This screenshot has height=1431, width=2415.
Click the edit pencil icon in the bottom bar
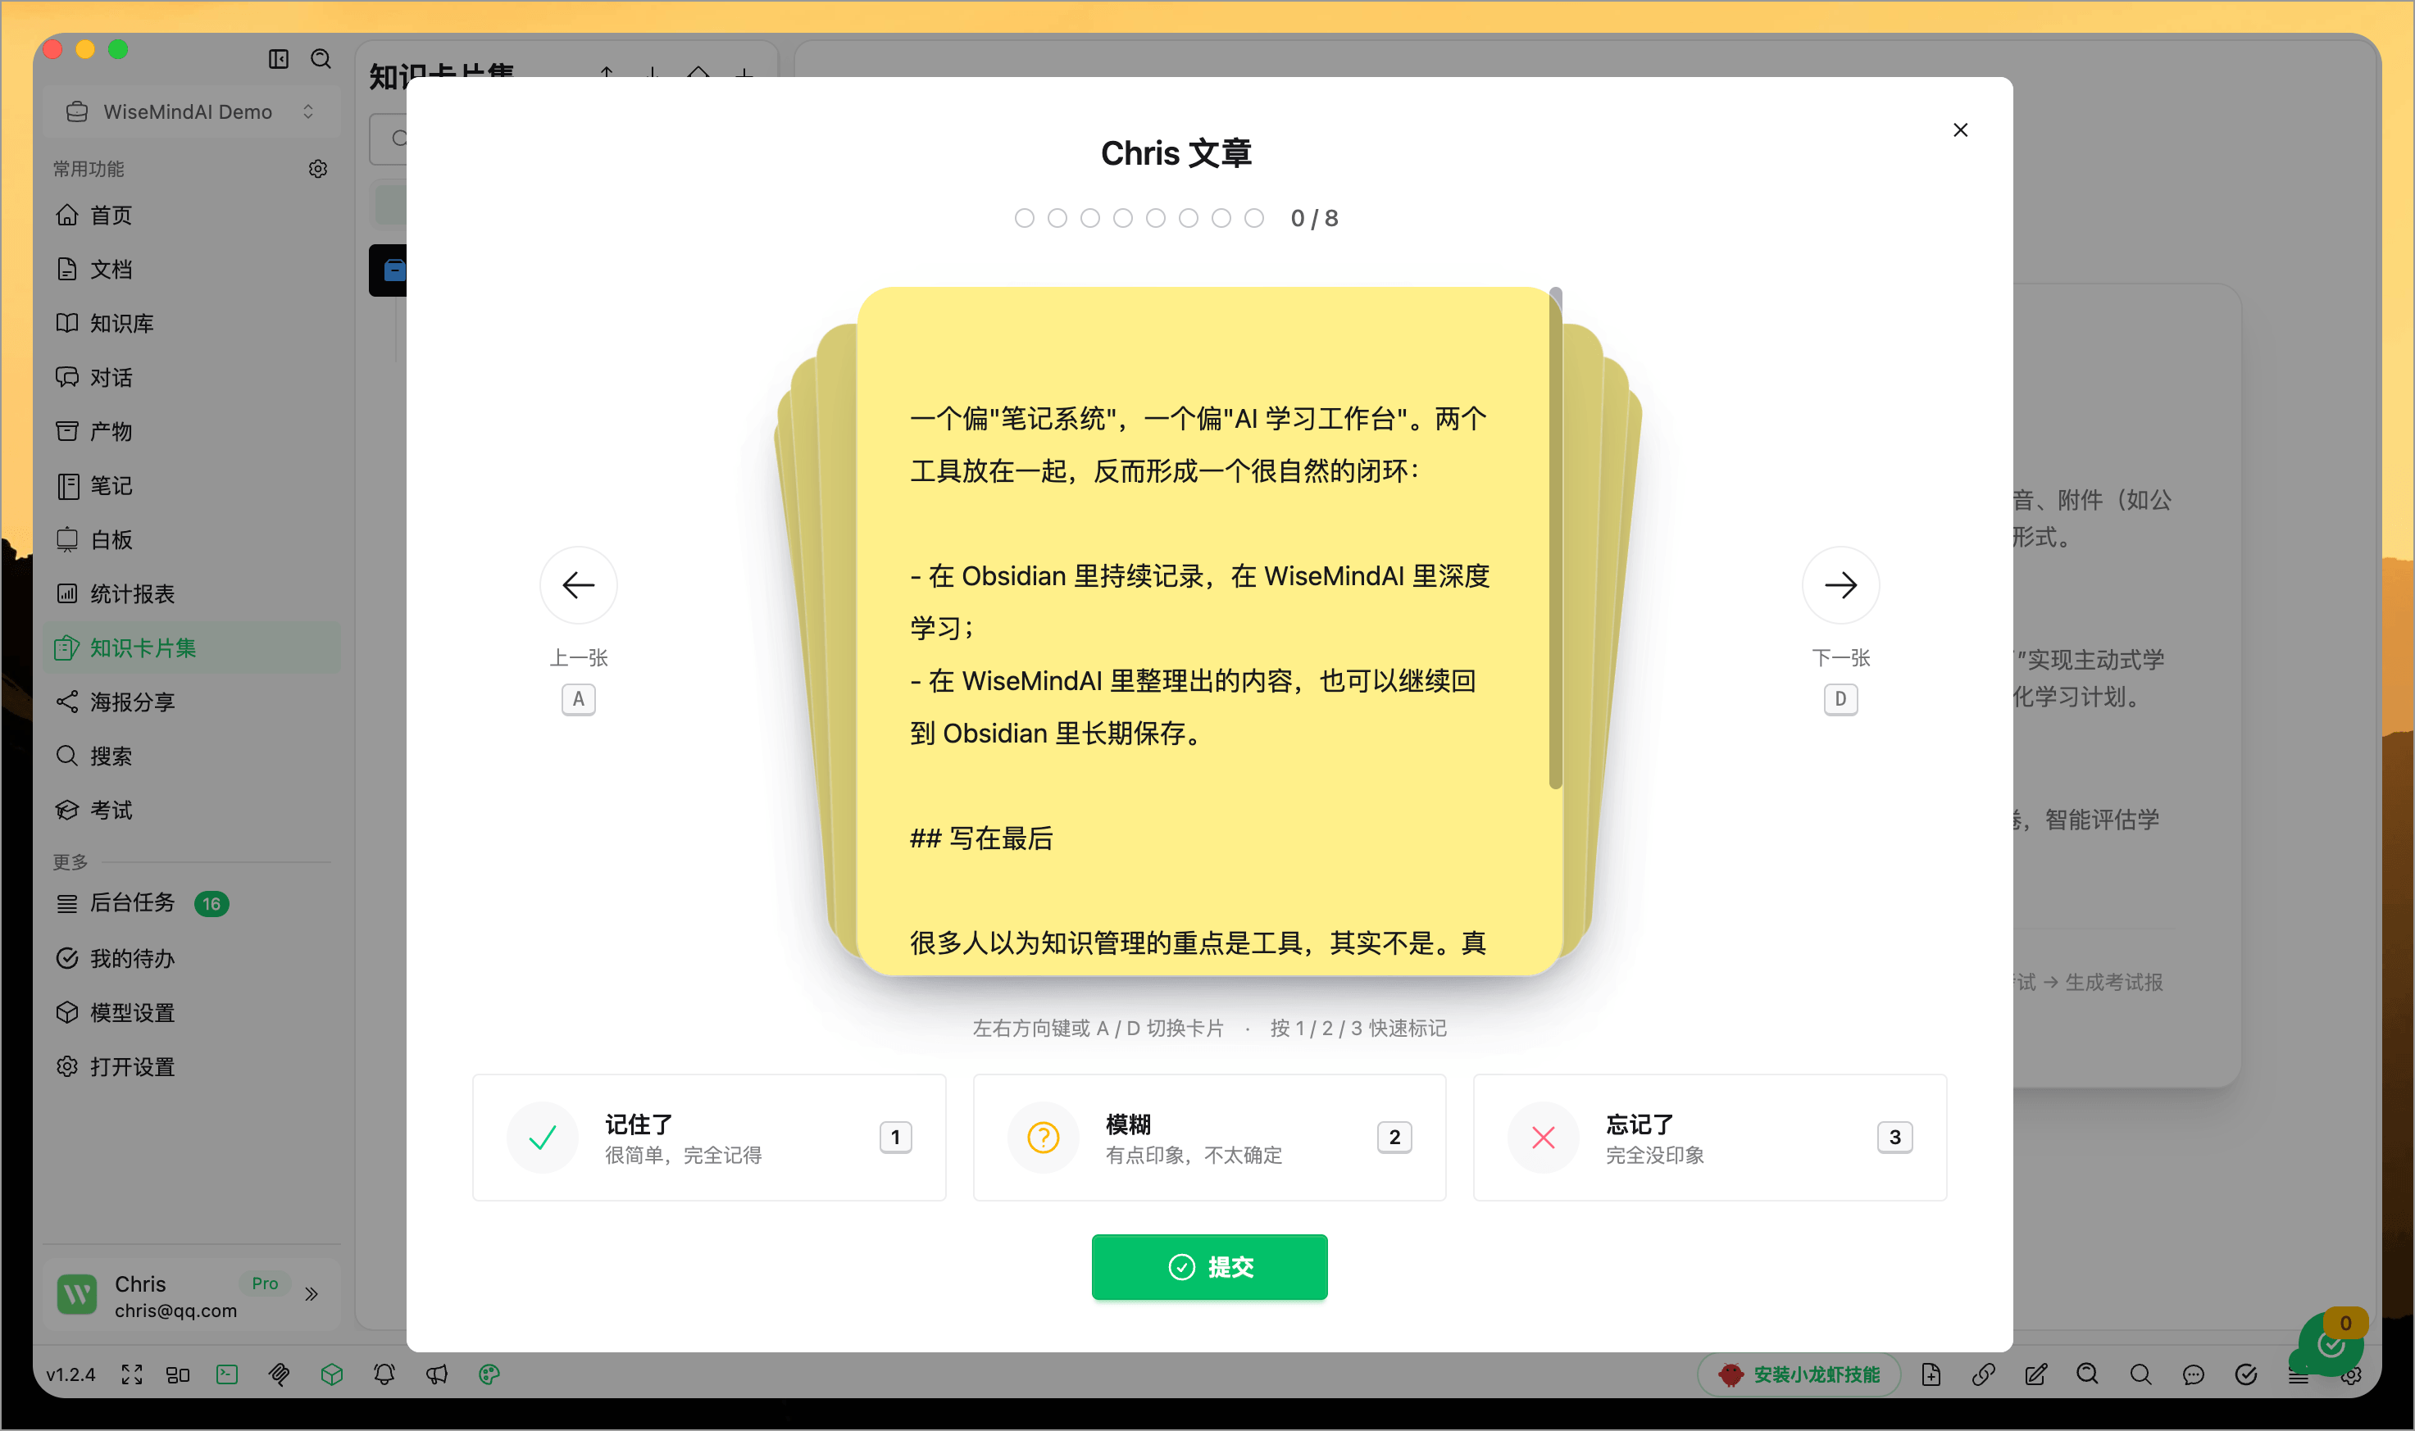point(2036,1374)
